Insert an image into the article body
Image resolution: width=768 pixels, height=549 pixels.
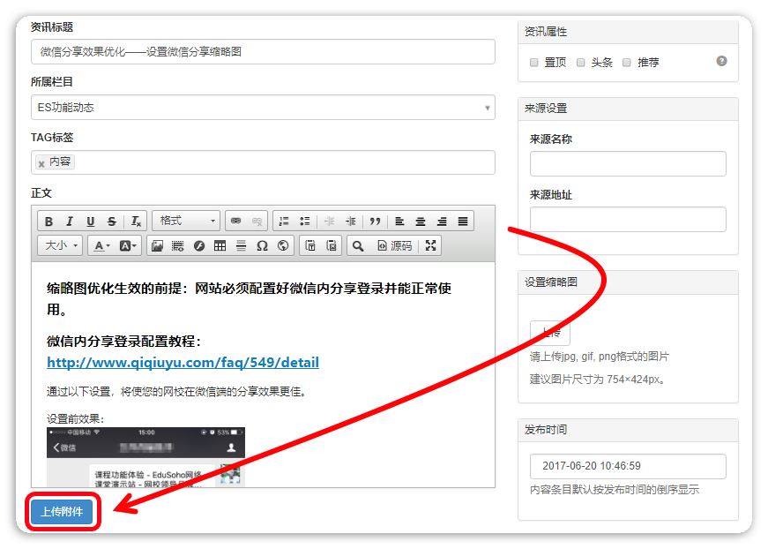157,246
